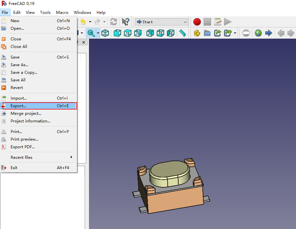Choose Close All from the File menu
296x229 pixels.
pyautogui.click(x=38, y=46)
